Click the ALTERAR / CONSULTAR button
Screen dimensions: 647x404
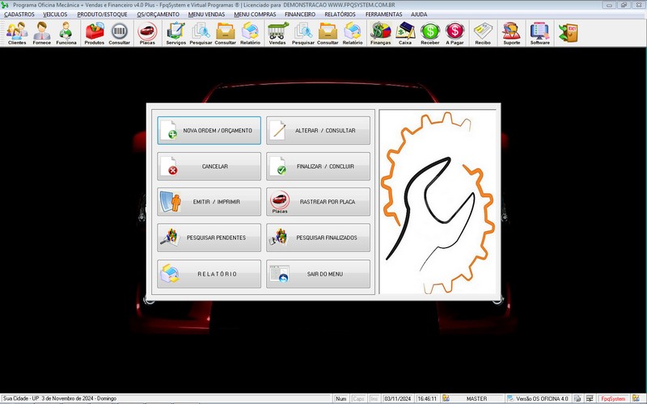point(318,130)
